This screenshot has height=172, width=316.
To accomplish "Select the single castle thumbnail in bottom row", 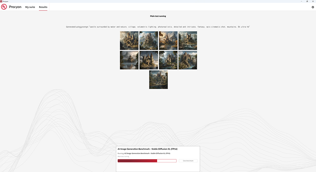I will click(x=158, y=80).
